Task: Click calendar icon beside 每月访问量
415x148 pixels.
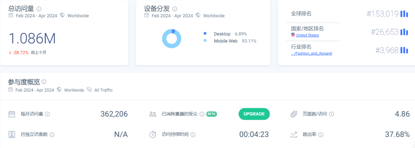Action: pos(12,114)
